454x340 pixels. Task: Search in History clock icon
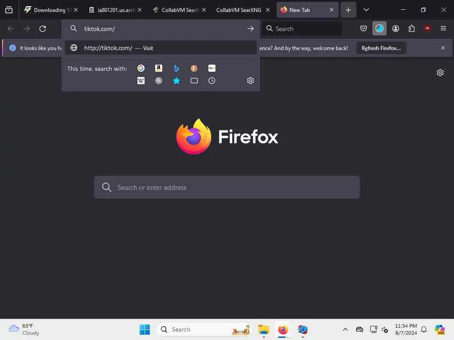point(211,81)
